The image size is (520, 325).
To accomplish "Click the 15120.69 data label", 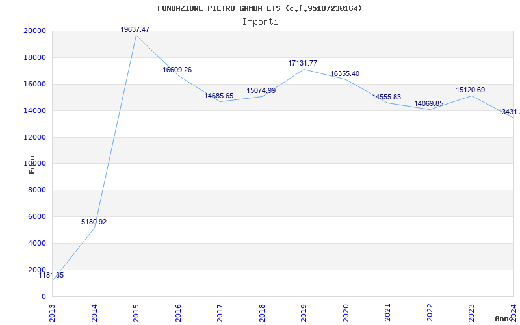I will click(x=471, y=90).
